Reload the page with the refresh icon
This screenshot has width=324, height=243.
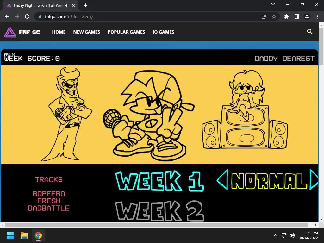click(27, 16)
